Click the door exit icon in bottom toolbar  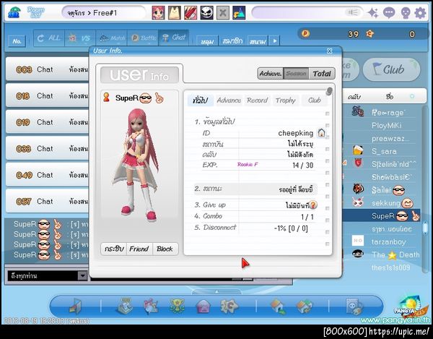coord(75,306)
